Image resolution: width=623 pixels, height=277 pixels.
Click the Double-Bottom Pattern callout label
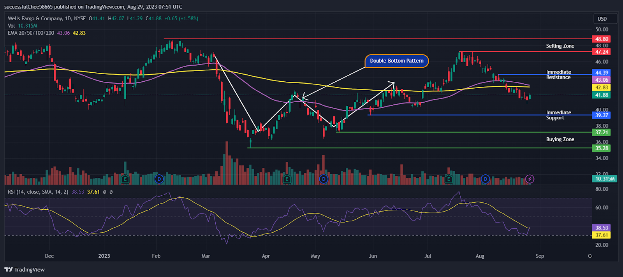click(x=397, y=61)
